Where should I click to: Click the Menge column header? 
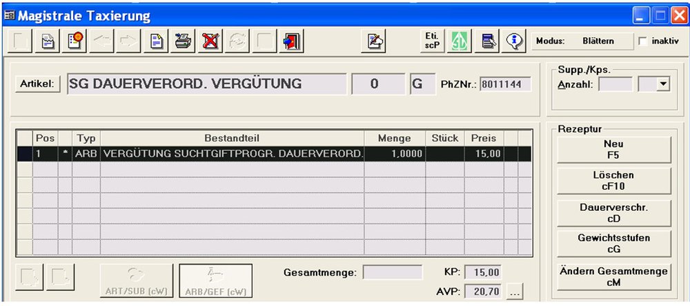pyautogui.click(x=395, y=138)
